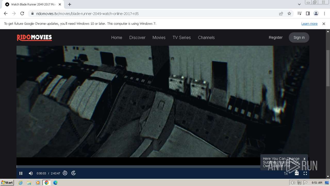330x186 pixels.
Task: Open the tab search chevron
Action: coord(299,4)
